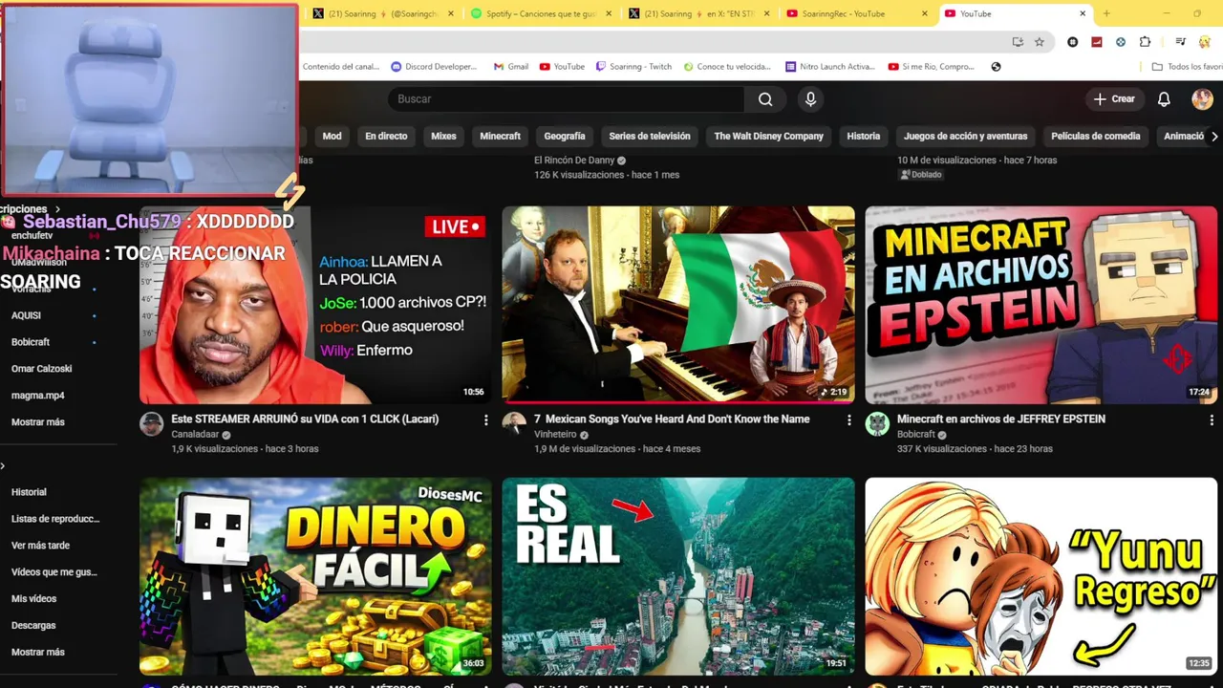Open title Minecraft en archivos de JEFFREY EPSTEIN

(x=1000, y=419)
